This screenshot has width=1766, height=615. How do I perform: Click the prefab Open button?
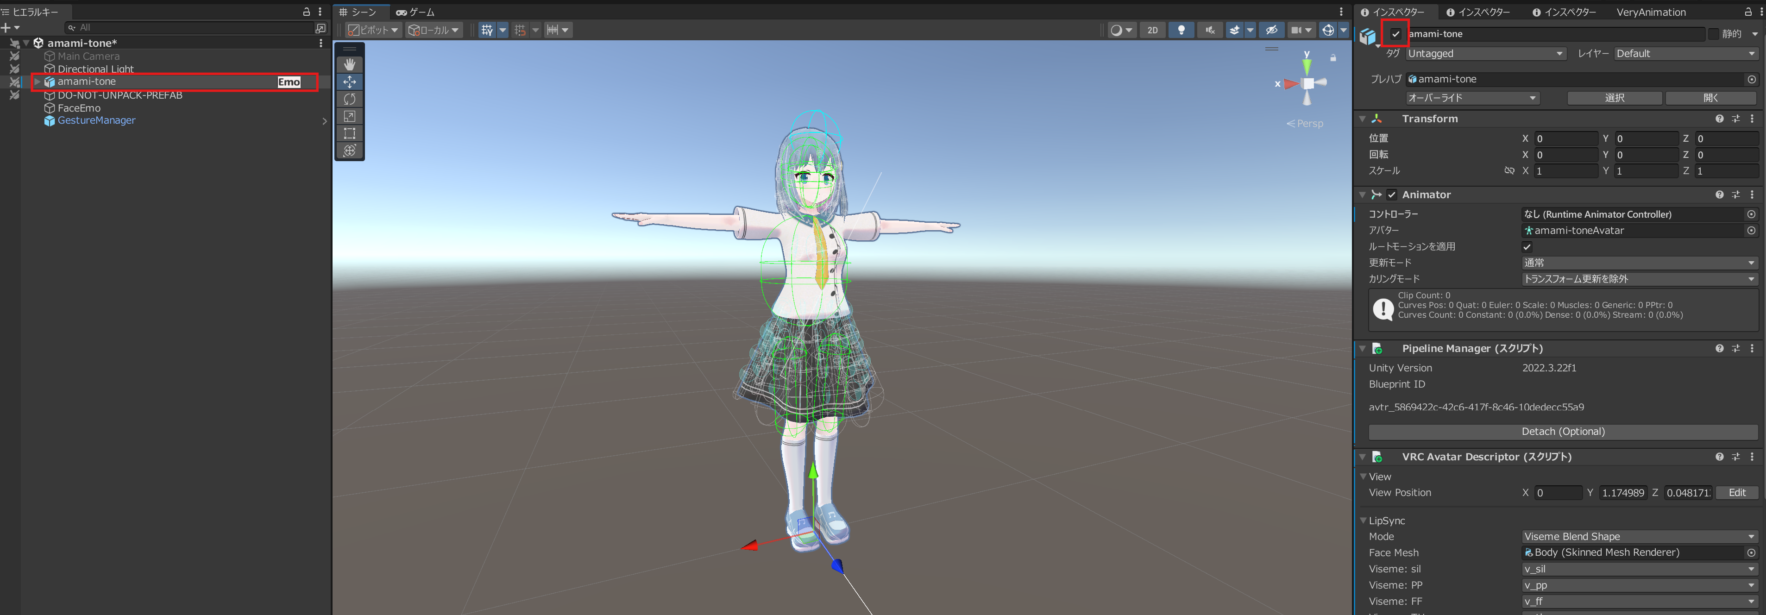1710,98
